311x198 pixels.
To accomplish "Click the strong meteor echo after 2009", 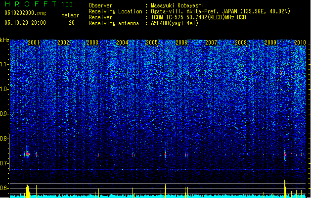I will 285,154.
